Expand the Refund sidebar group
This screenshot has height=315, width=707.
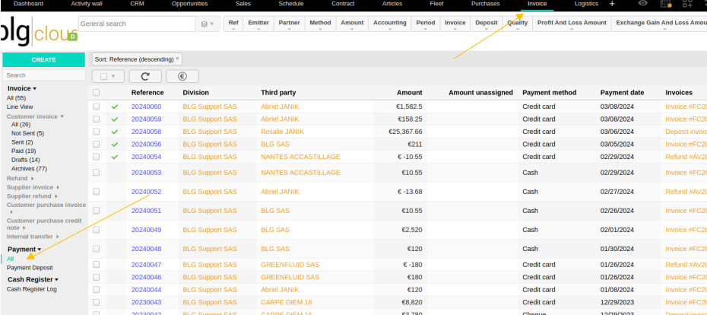click(21, 178)
